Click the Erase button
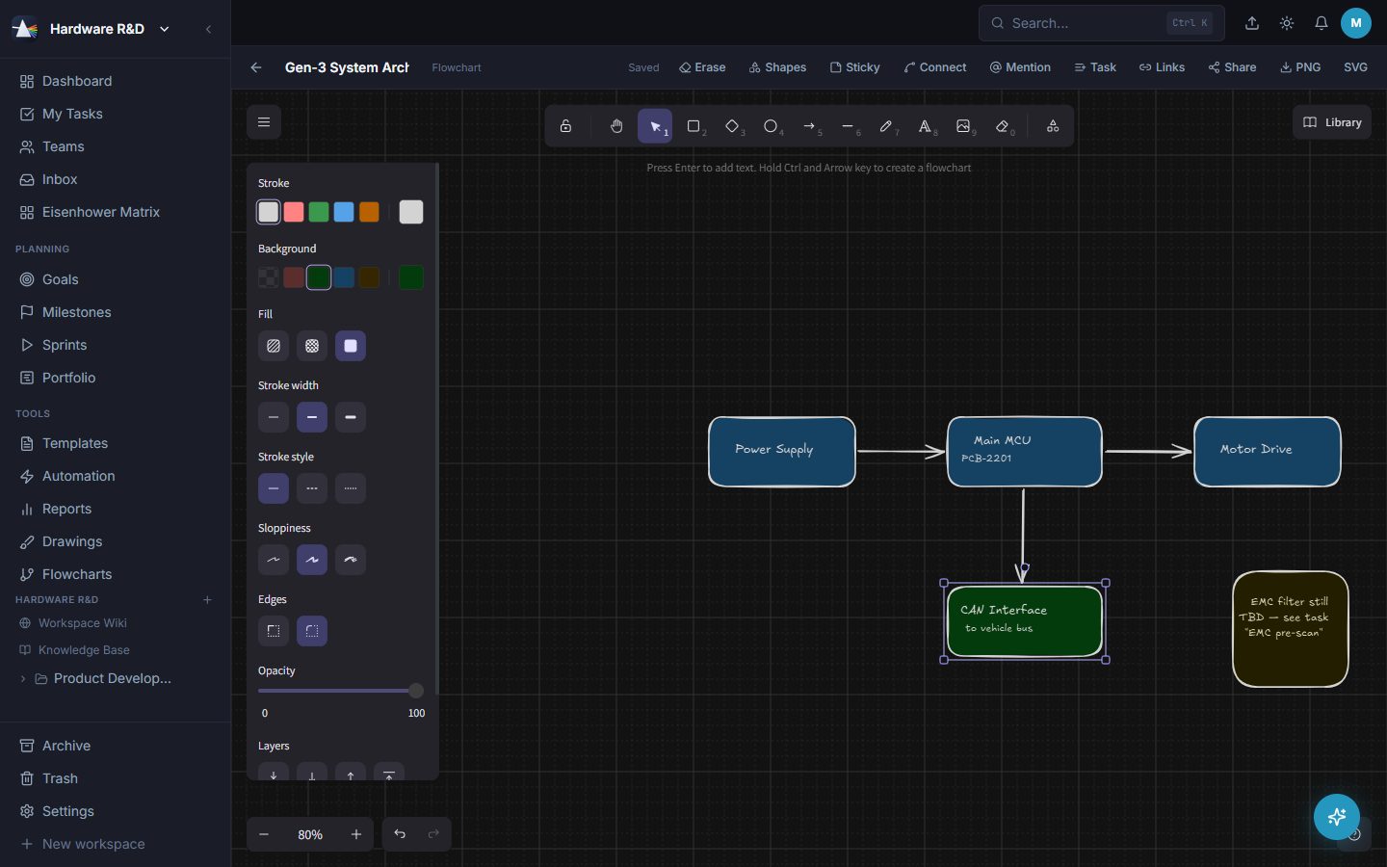The height and width of the screenshot is (867, 1387). [702, 67]
